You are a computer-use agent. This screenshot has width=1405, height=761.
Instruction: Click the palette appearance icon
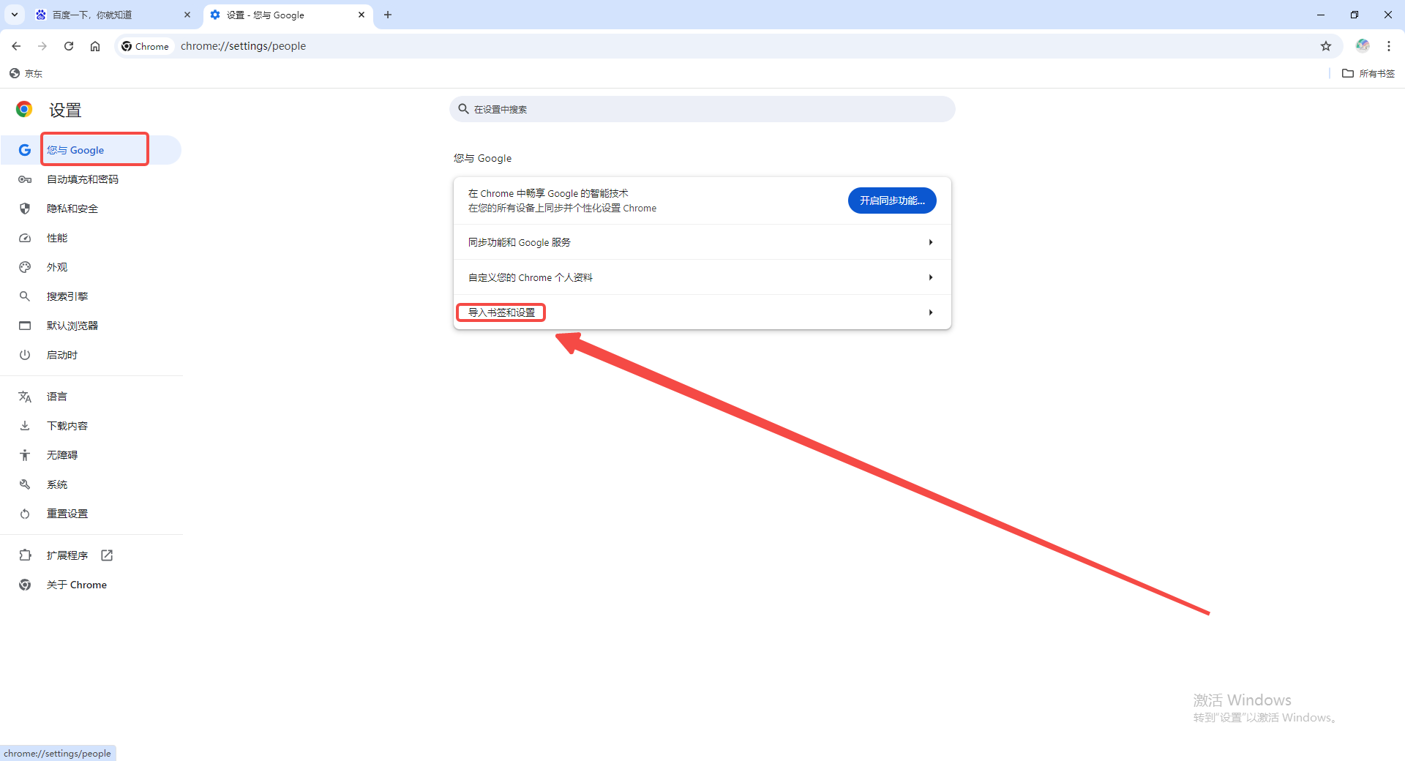25,267
